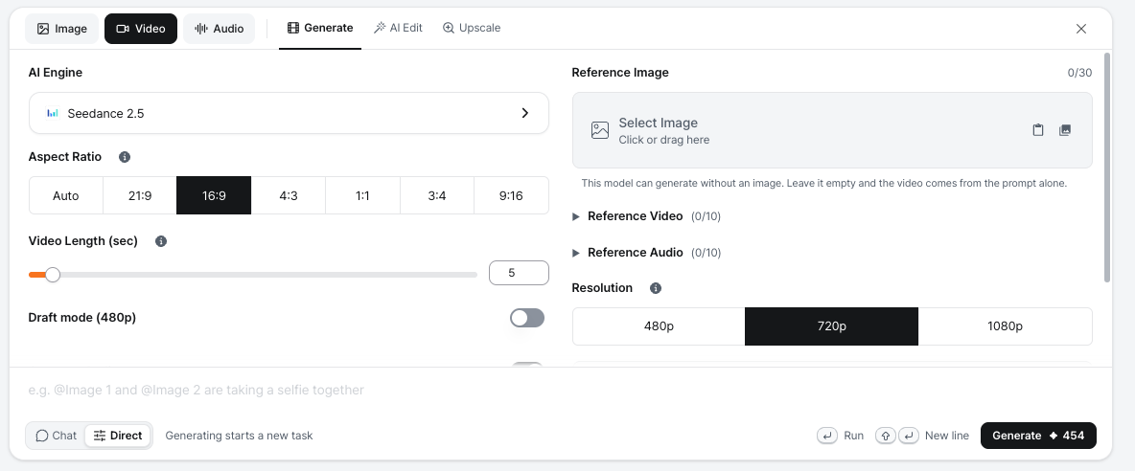This screenshot has width=1135, height=471.
Task: Switch to Chat mode
Action: pyautogui.click(x=56, y=436)
